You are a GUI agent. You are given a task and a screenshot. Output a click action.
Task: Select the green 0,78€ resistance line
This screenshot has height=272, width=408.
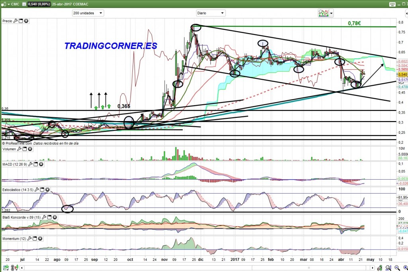tap(279, 27)
